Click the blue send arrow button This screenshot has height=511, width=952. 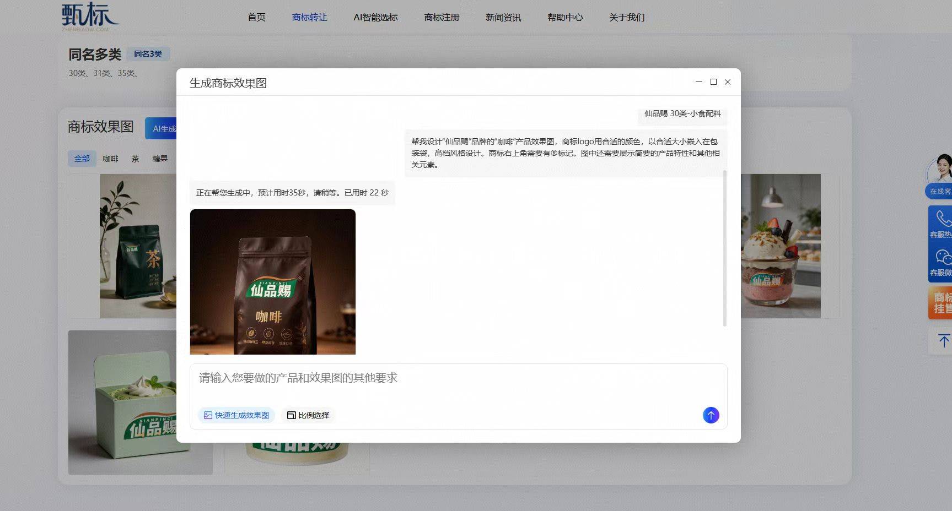pos(711,415)
